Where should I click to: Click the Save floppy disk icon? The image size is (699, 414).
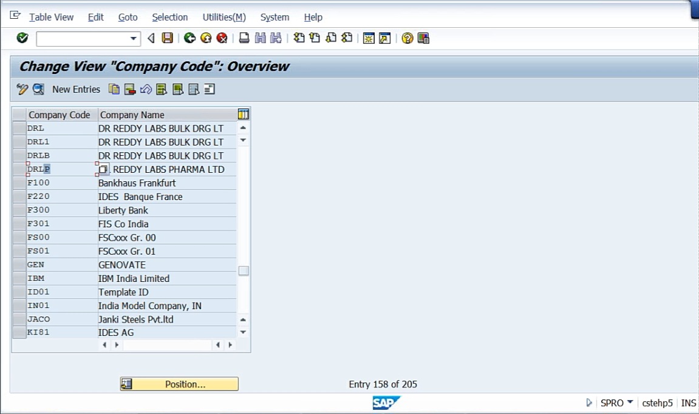click(167, 38)
